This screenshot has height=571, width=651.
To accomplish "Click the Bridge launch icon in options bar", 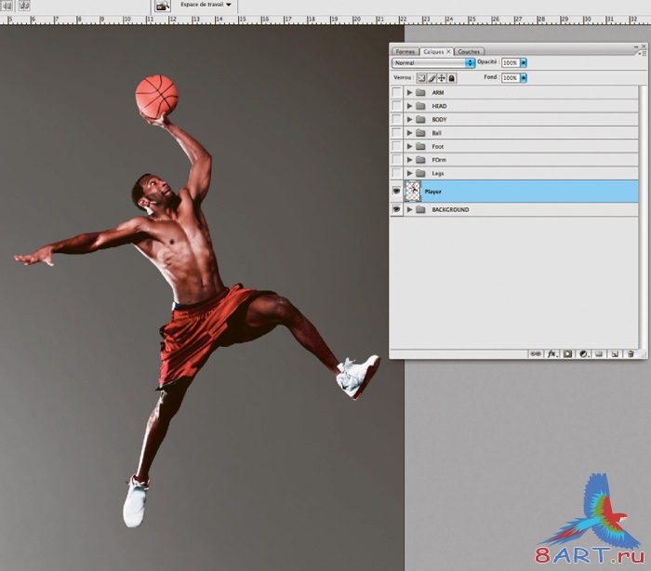I will [x=163, y=6].
